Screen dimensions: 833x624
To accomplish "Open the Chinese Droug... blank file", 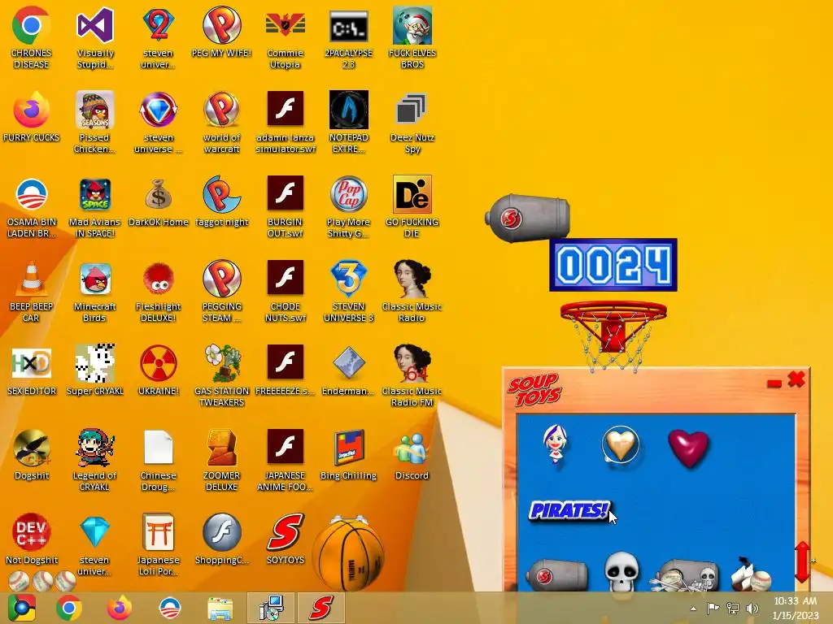I will tap(159, 460).
